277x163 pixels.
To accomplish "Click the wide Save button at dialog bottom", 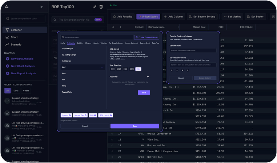I will point(135,126).
